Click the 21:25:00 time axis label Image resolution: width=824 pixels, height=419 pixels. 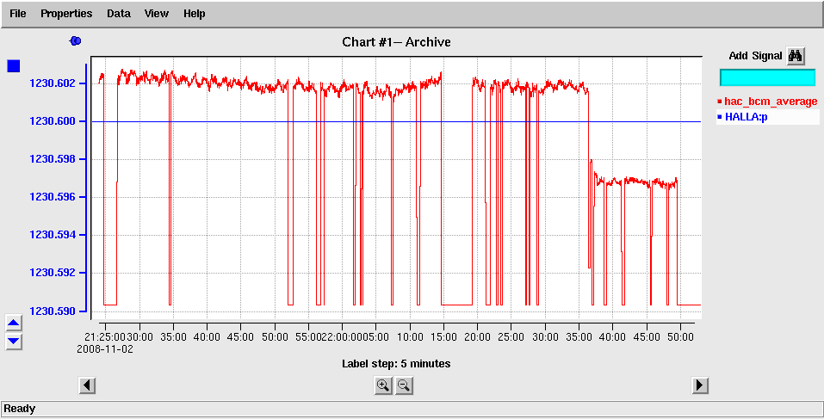[x=104, y=336]
